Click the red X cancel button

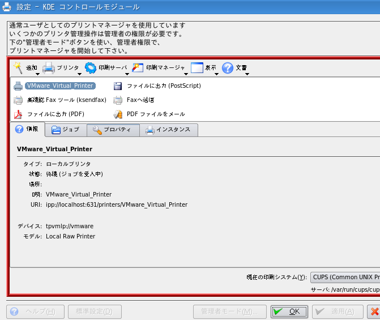pos(373,312)
